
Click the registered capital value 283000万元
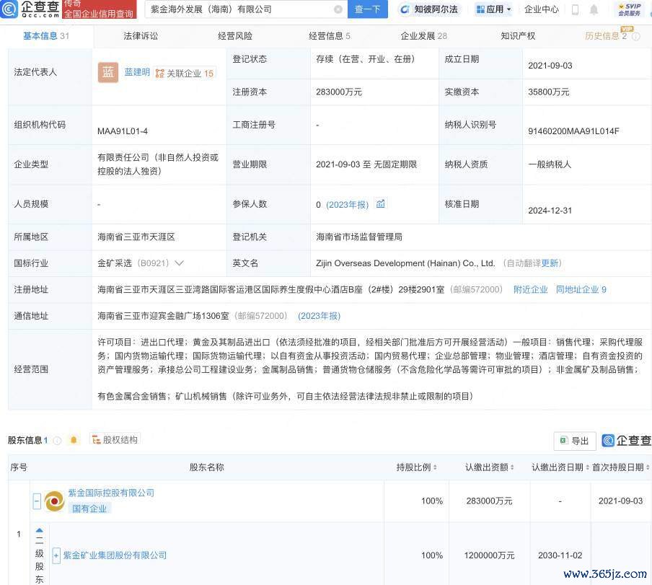339,92
